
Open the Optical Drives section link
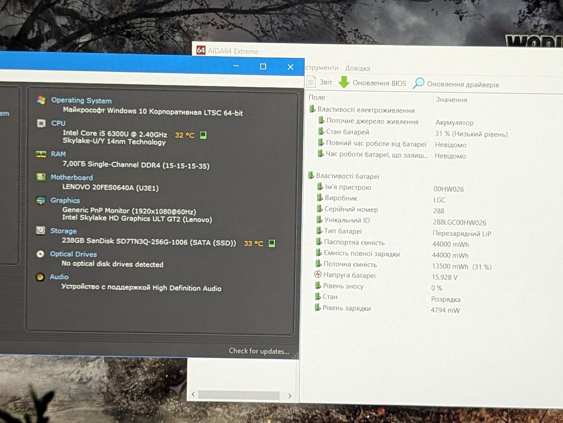pos(73,254)
